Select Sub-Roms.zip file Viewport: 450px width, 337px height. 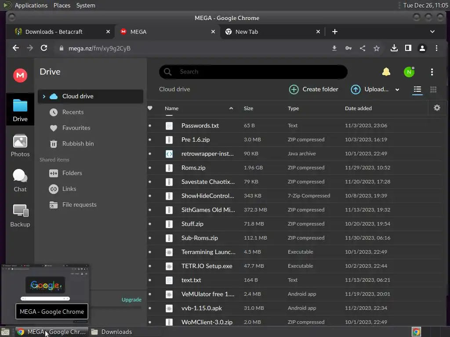tap(294, 238)
